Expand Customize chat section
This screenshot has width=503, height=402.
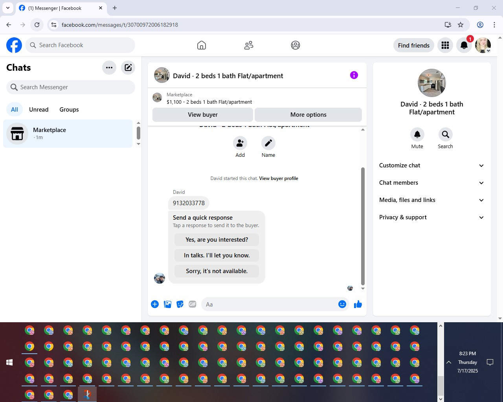point(432,165)
